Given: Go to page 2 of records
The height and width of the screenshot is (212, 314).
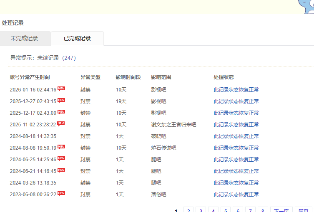Looking at the screenshot, I should [x=188, y=210].
